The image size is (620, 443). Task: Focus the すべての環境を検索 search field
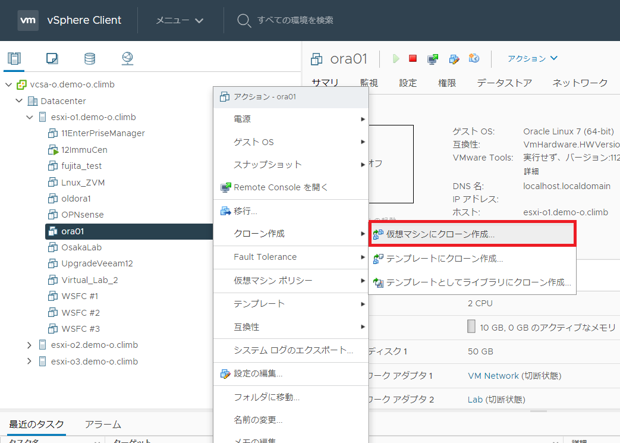click(295, 20)
